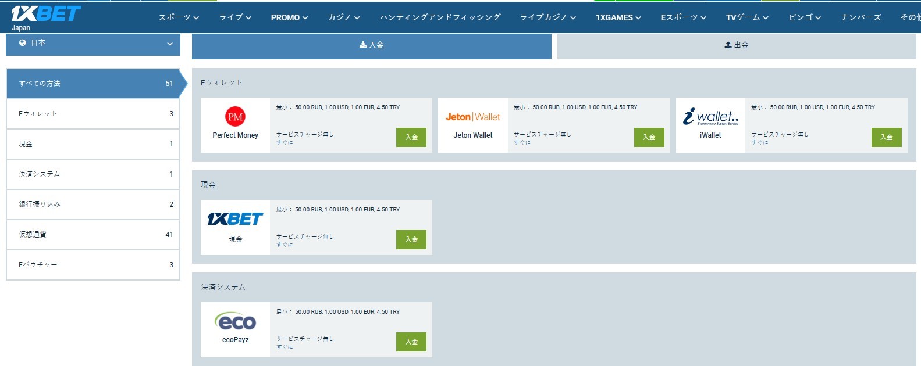Click minimum amount text for Perfect Money
This screenshot has width=921, height=366.
(338, 107)
